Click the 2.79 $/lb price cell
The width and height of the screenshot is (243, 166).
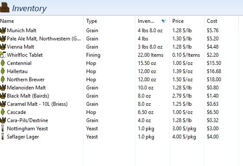click(182, 96)
